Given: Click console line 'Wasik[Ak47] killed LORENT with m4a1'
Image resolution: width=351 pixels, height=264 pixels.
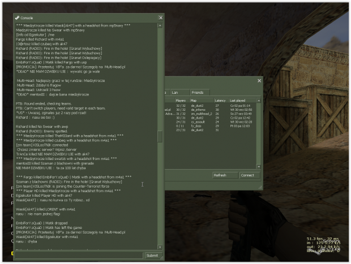Looking at the screenshot, I should click(x=45, y=209).
